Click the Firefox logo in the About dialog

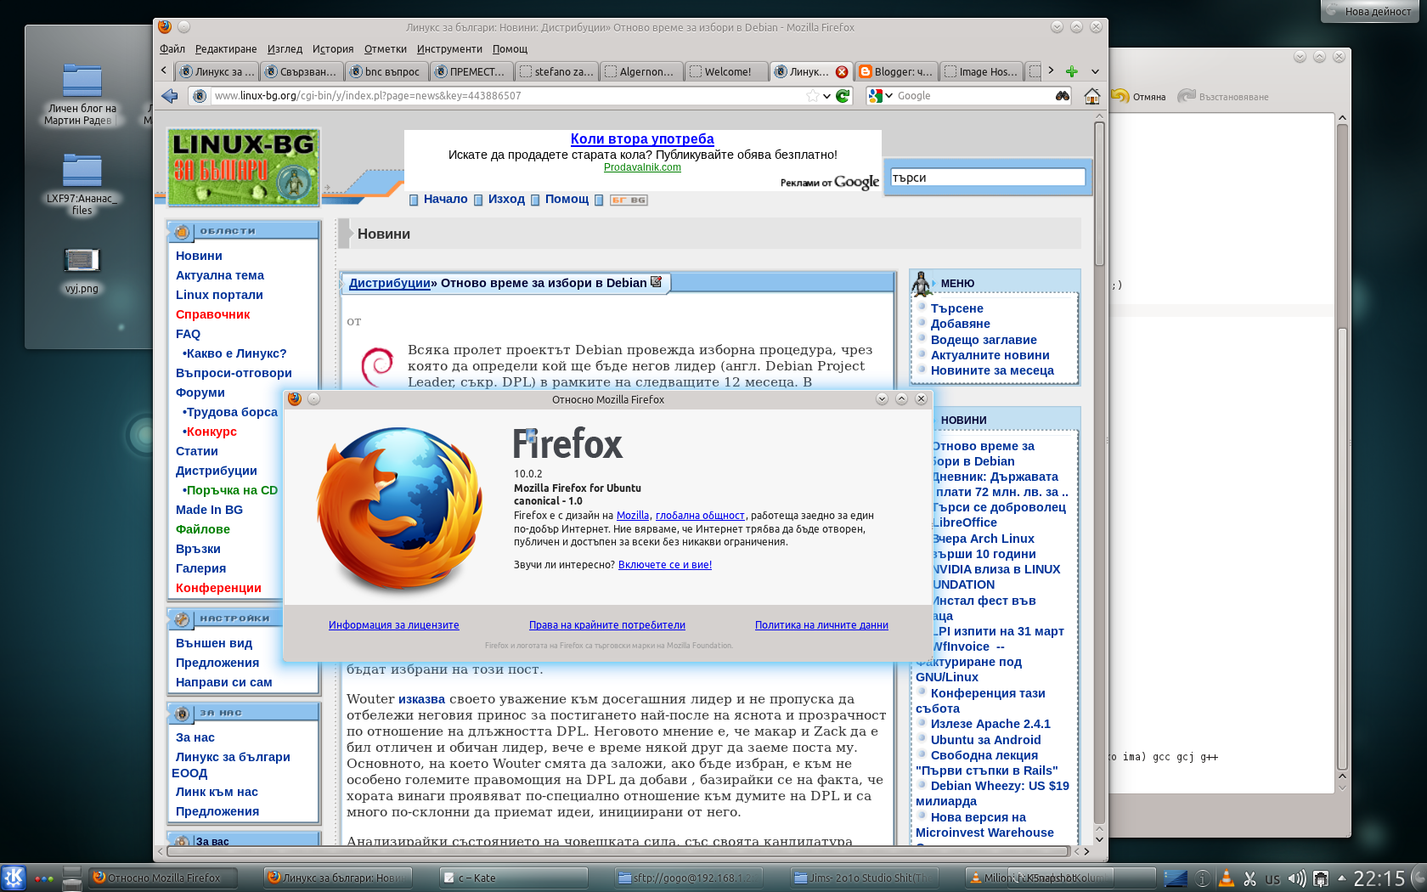398,509
